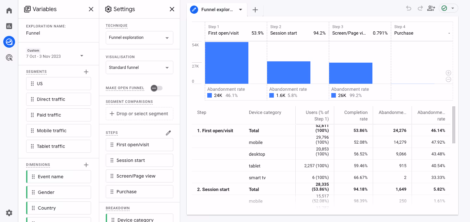
Task: Open the Home icon in sidebar
Action: tap(9, 10)
